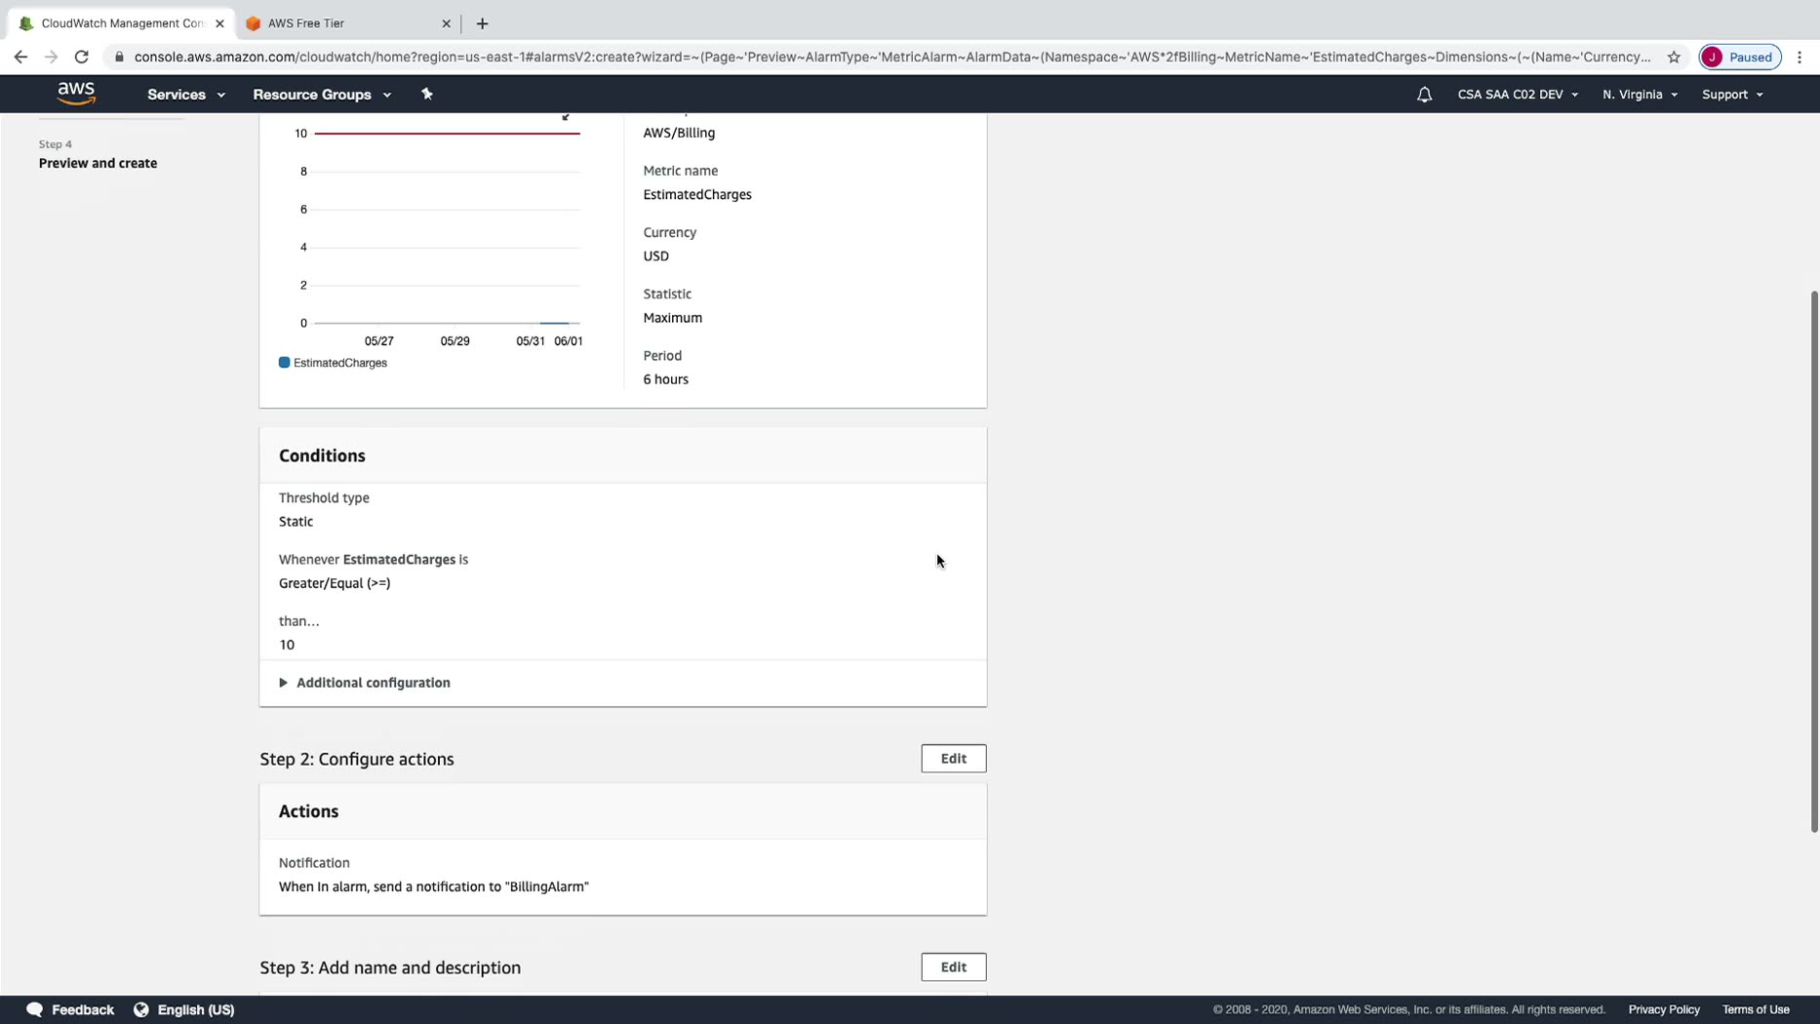Click the BillingAlarm notification text

[x=434, y=886]
